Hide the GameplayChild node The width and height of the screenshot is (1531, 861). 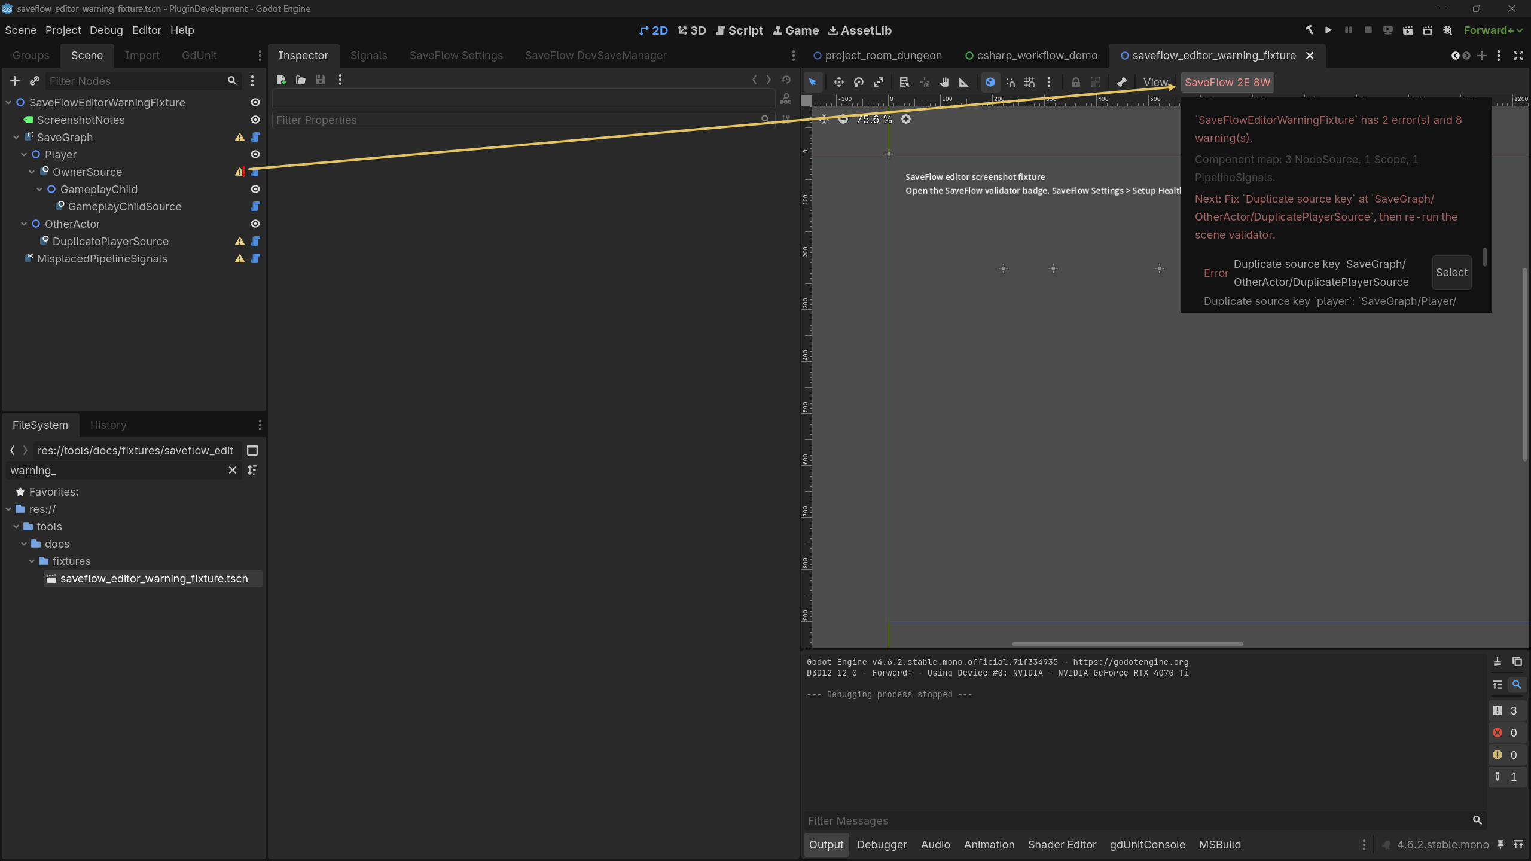click(255, 190)
